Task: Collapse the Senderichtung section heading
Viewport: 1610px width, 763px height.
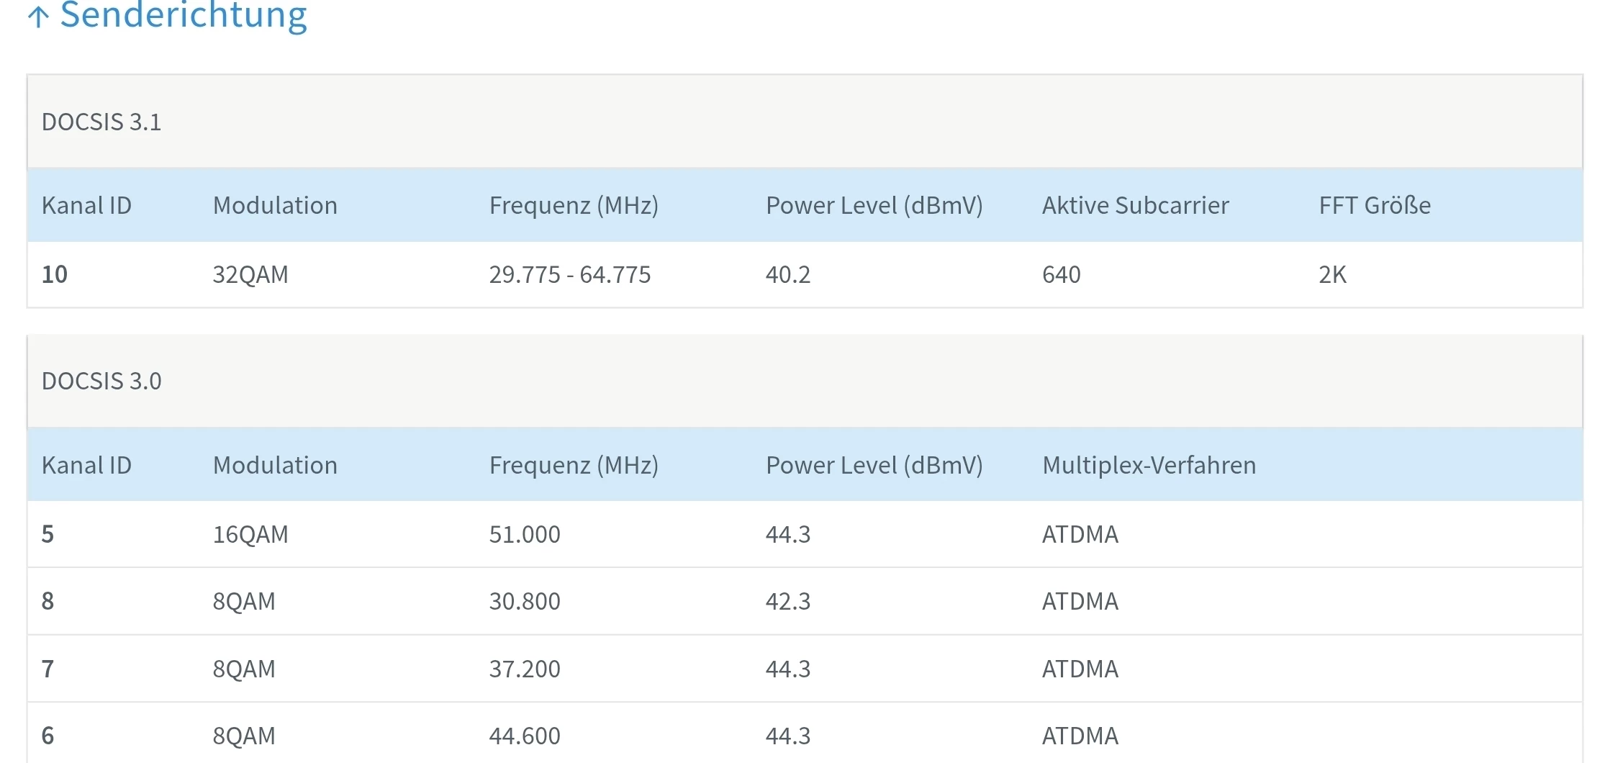Action: click(184, 14)
